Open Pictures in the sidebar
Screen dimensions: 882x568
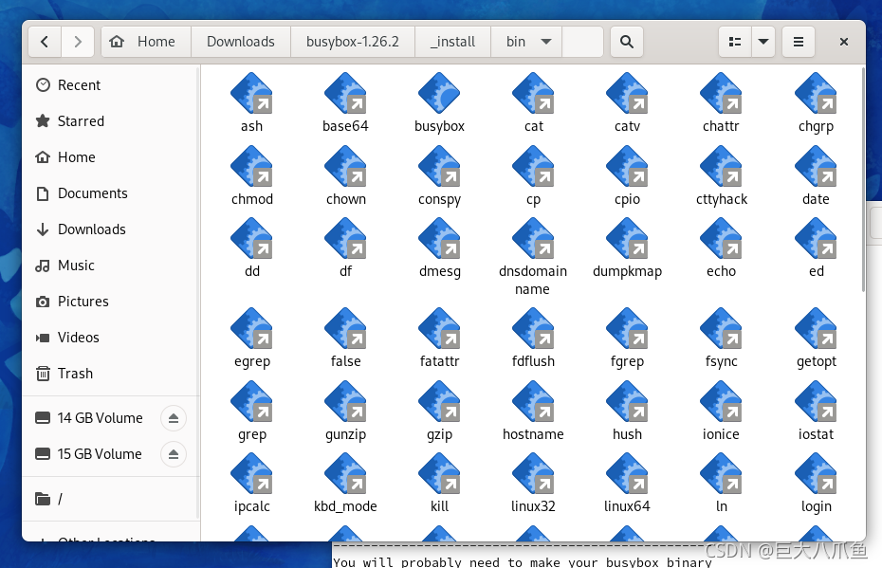click(111, 301)
